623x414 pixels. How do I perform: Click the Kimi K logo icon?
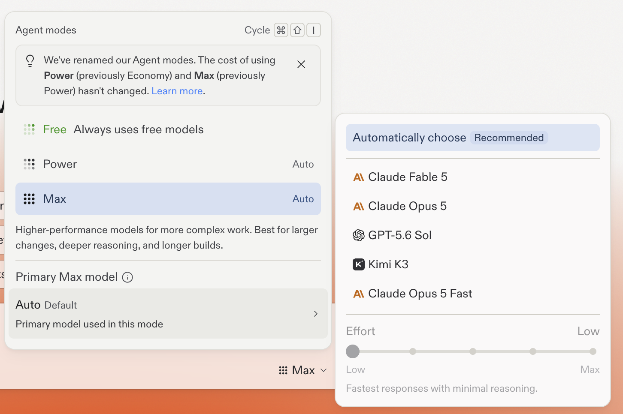tap(359, 264)
